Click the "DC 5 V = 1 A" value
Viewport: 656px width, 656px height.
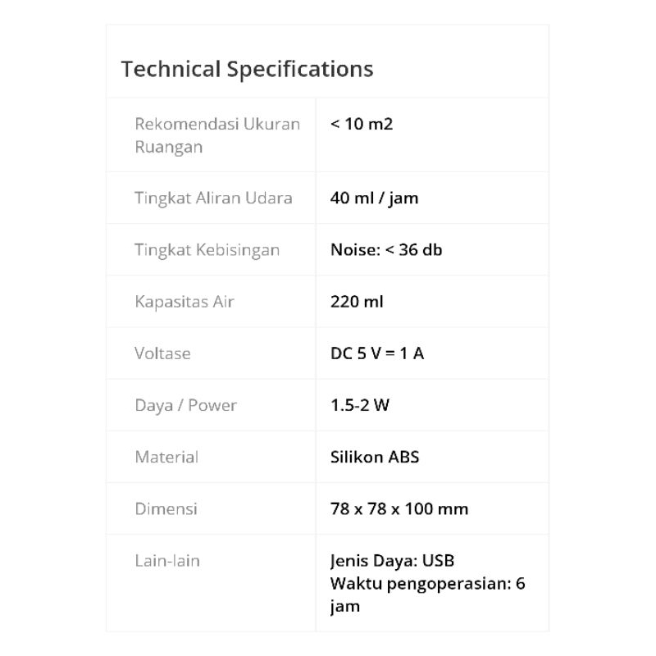coord(377,353)
